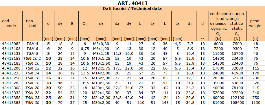
Task: Select type TSM 12
Action: (32, 68)
